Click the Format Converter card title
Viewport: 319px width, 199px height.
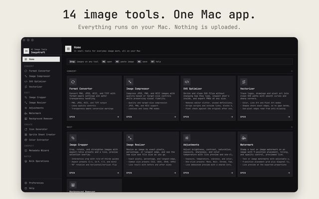[81, 89]
